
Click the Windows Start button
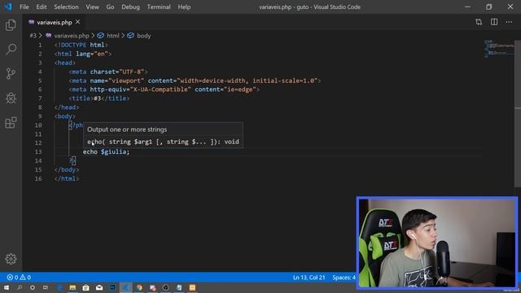(7, 287)
